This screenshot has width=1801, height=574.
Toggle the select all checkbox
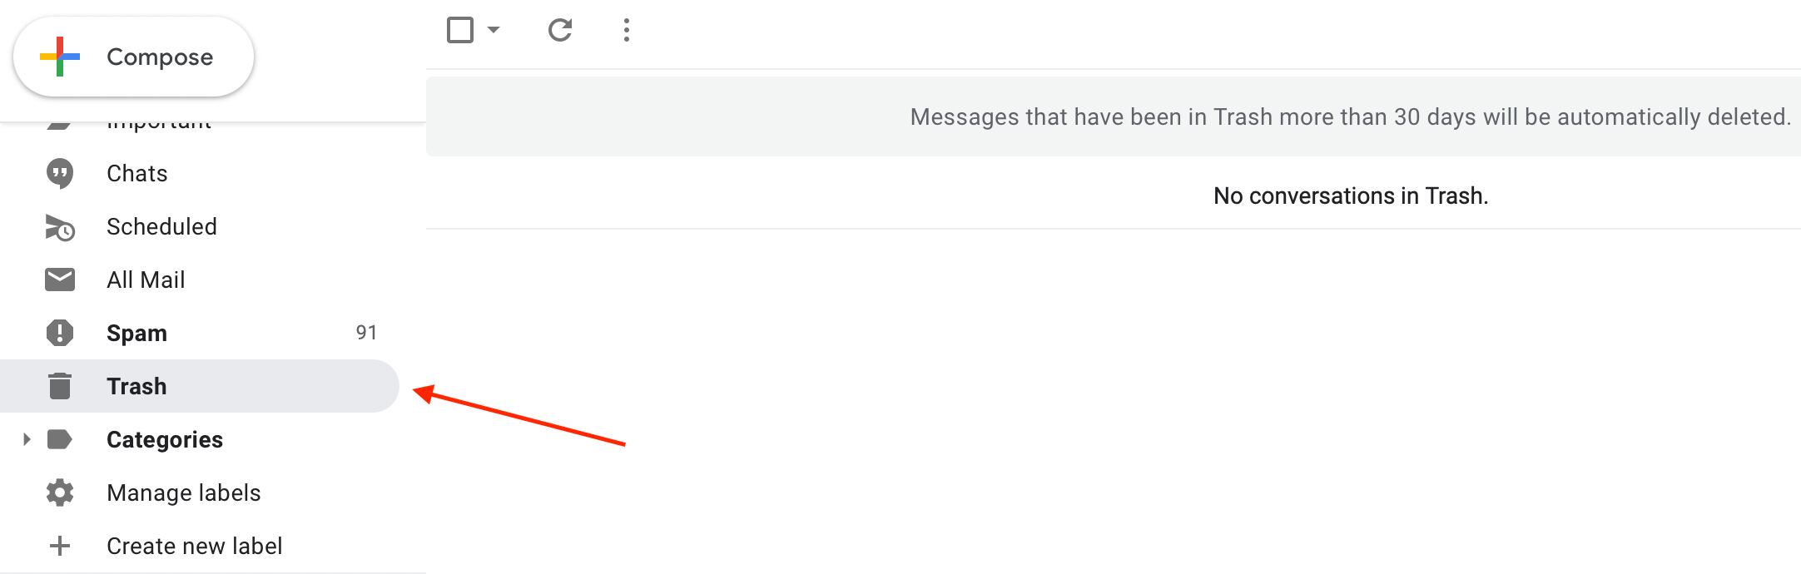click(460, 31)
